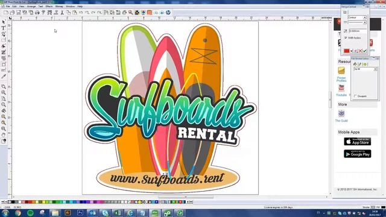Click the Copy toolbar icon
Viewport: 386px width, 217px height.
point(68,13)
